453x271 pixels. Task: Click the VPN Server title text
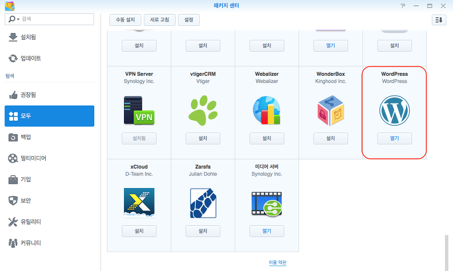pyautogui.click(x=139, y=74)
